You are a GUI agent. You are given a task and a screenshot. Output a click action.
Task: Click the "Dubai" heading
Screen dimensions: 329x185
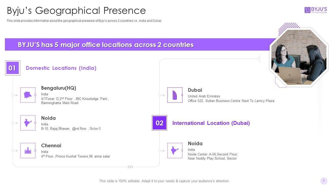click(x=195, y=90)
